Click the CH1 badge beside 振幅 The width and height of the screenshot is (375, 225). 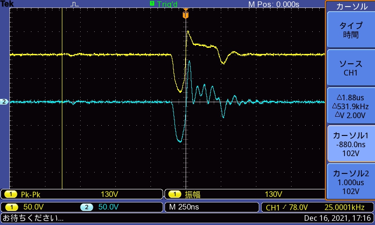coord(174,194)
